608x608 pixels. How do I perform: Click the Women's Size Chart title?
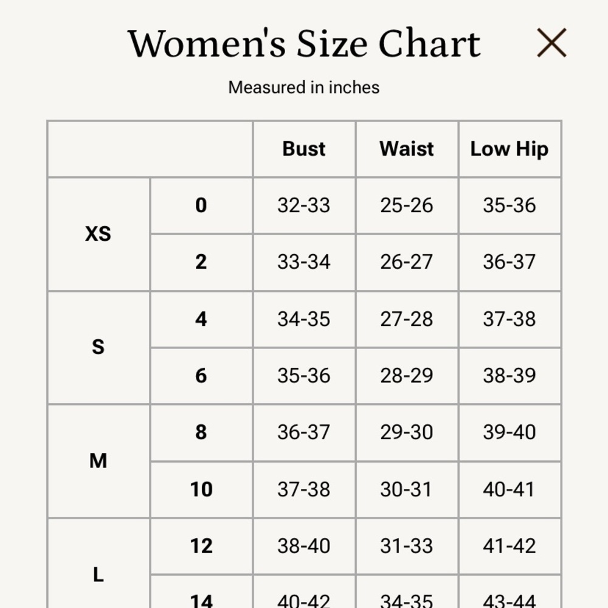pyautogui.click(x=304, y=43)
